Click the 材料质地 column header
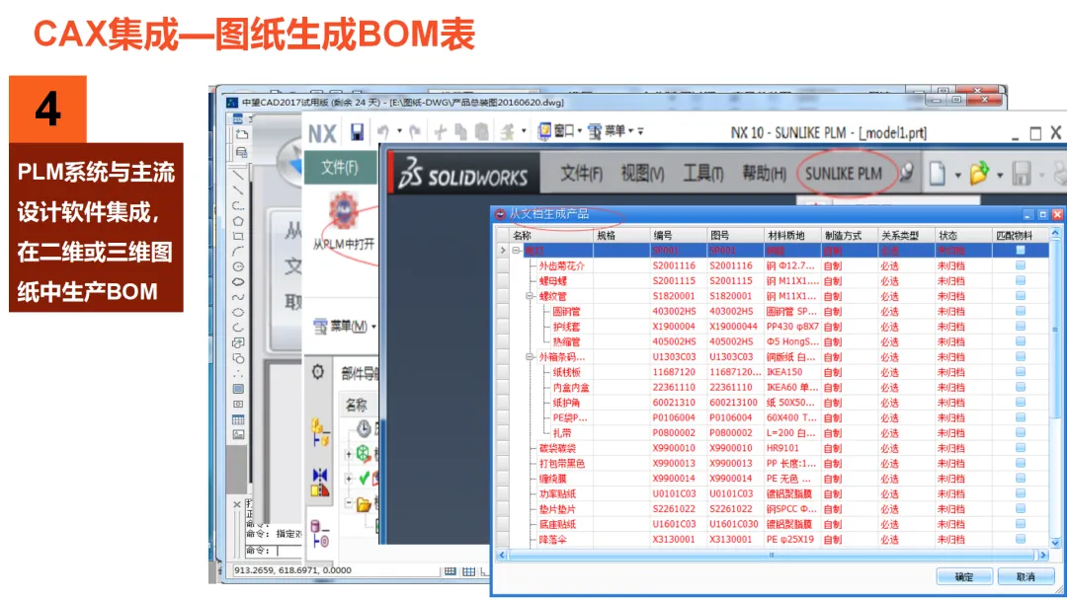 pos(792,235)
